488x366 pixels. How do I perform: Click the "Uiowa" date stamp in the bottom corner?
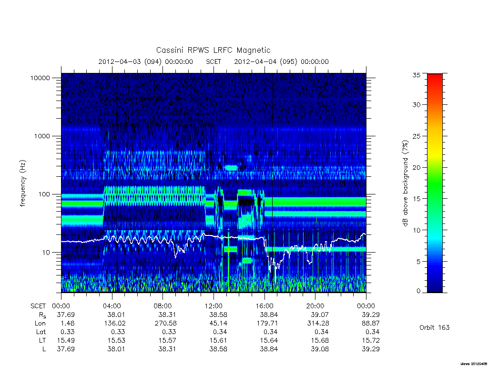click(474, 364)
